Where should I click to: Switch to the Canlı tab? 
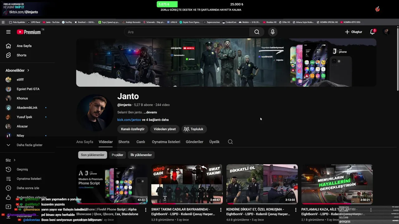click(x=141, y=142)
